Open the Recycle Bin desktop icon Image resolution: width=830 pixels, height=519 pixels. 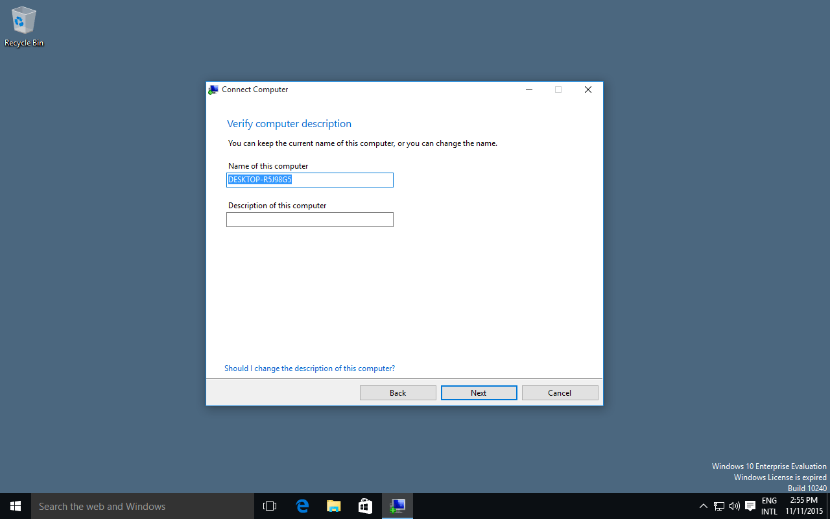click(24, 27)
